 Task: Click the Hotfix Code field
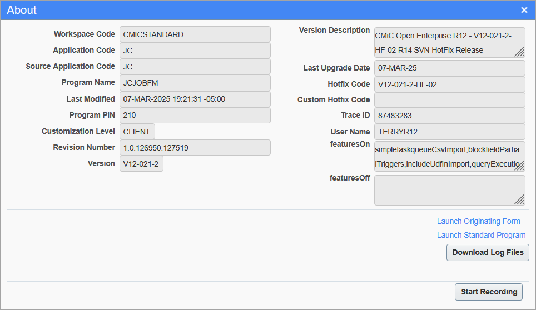(x=449, y=84)
